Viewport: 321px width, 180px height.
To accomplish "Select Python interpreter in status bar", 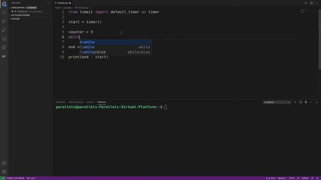I will (x=16, y=178).
